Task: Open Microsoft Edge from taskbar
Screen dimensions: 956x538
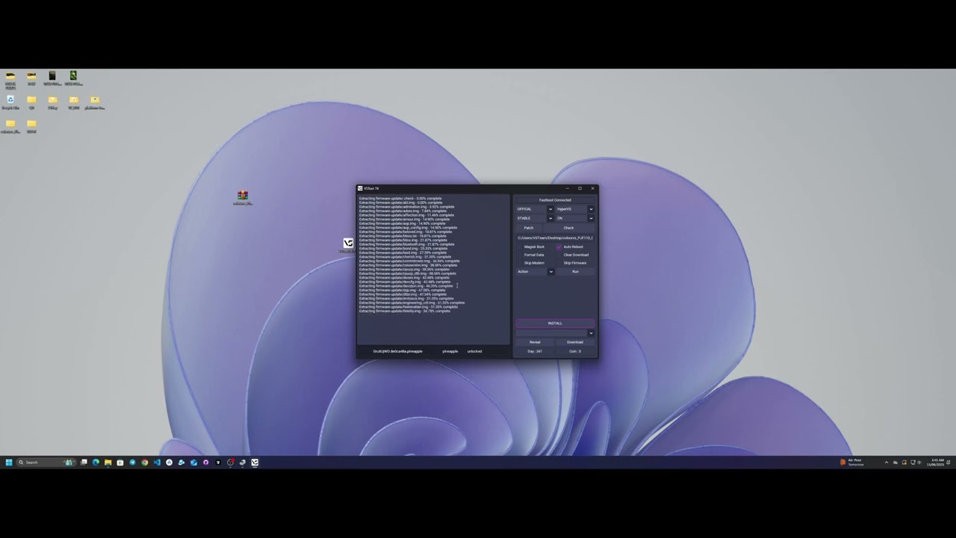Action: tap(96, 463)
